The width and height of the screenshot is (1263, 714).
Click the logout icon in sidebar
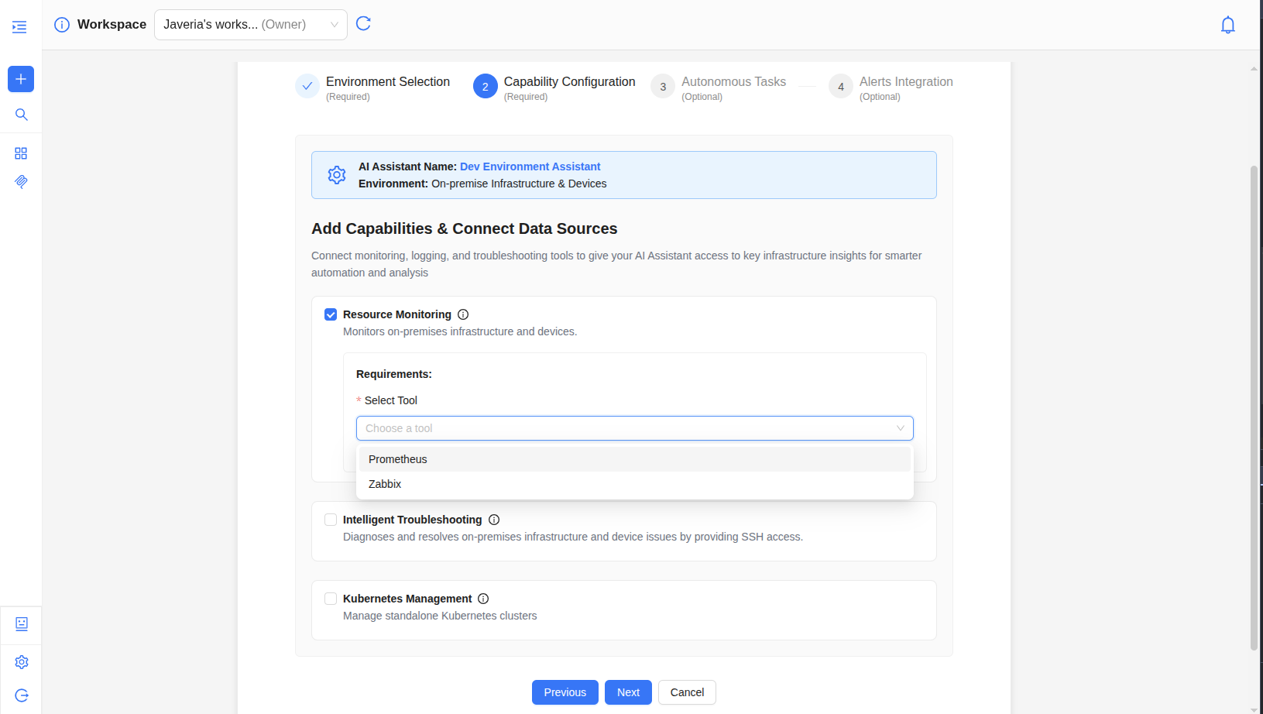point(22,695)
